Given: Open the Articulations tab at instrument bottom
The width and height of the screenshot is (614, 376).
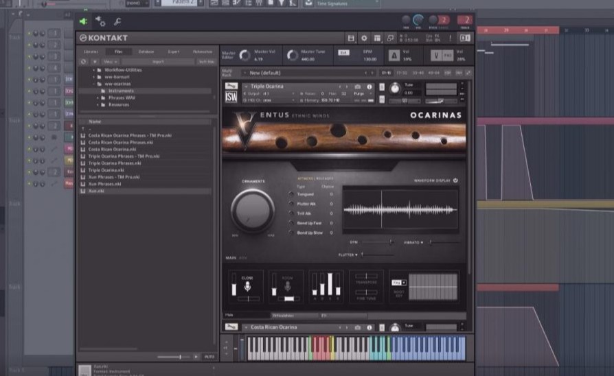Looking at the screenshot, I should [x=295, y=316].
